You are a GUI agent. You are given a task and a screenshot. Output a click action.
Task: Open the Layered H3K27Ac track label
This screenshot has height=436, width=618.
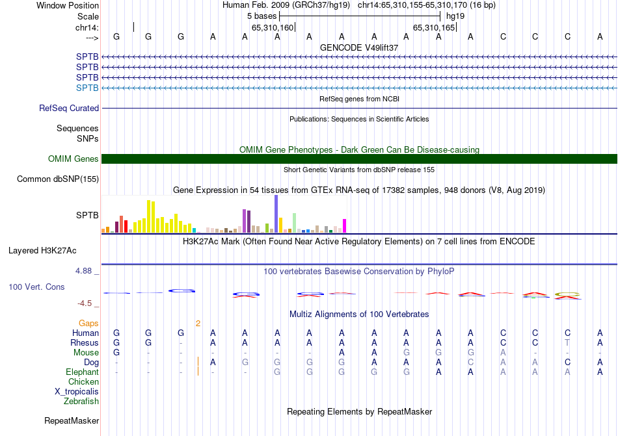[x=42, y=251]
